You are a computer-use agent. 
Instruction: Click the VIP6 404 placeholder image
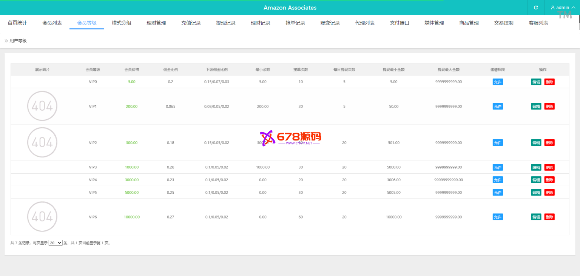tap(42, 217)
